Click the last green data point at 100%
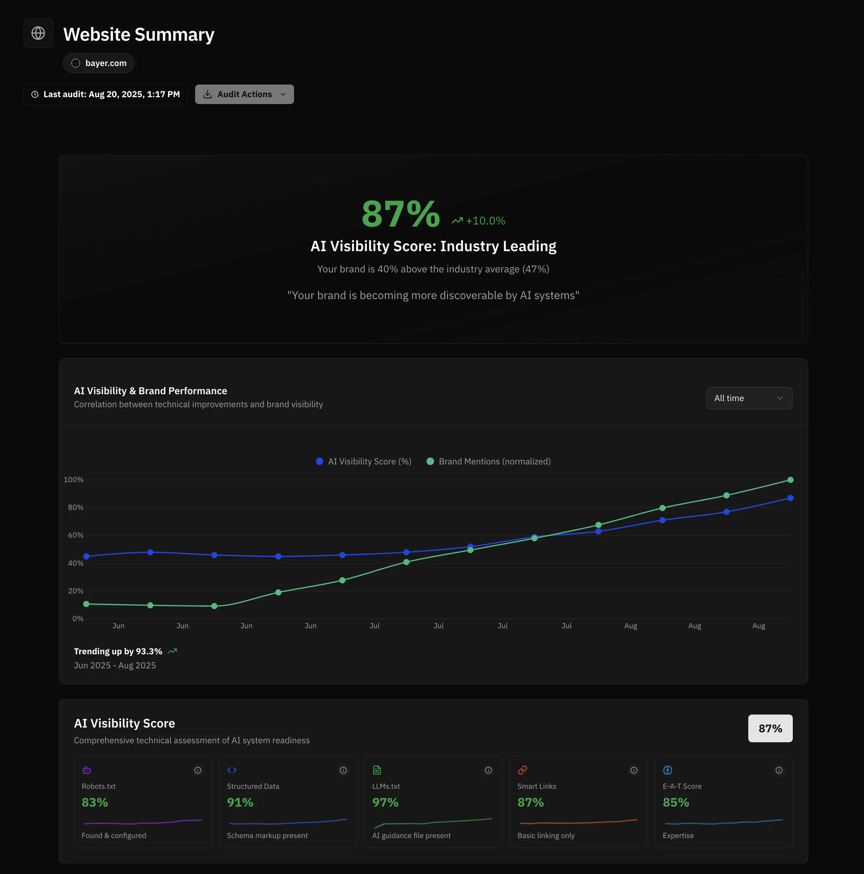Image resolution: width=864 pixels, height=874 pixels. 790,479
